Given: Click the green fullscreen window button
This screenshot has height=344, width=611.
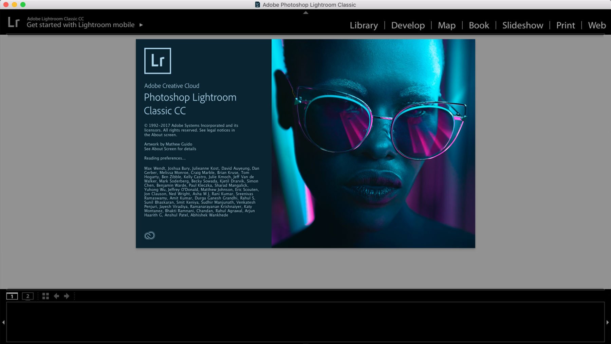Looking at the screenshot, I should click(23, 4).
